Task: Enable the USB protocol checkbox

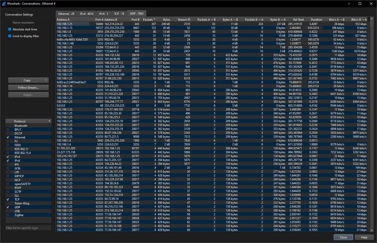Action: (8, 211)
